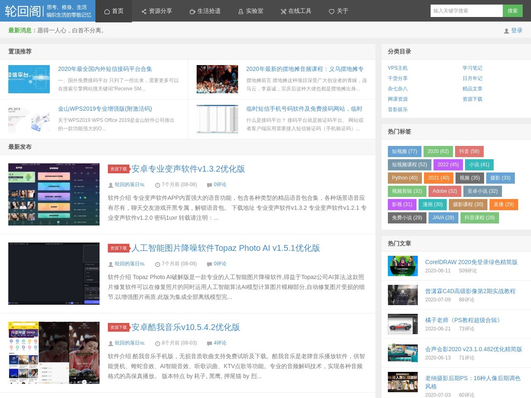Click the 登录 login link

516,31
